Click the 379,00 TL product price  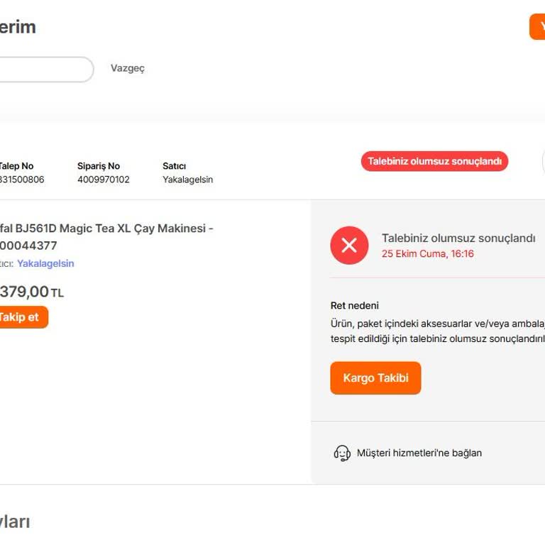31,292
